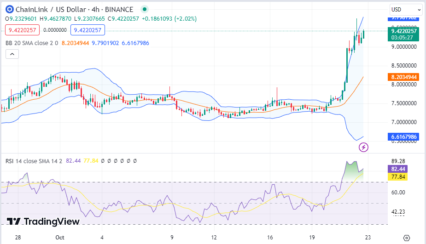Screen dimensions: 426x244
Task: Click the 42.23 RSI scale label
Action: [398, 212]
